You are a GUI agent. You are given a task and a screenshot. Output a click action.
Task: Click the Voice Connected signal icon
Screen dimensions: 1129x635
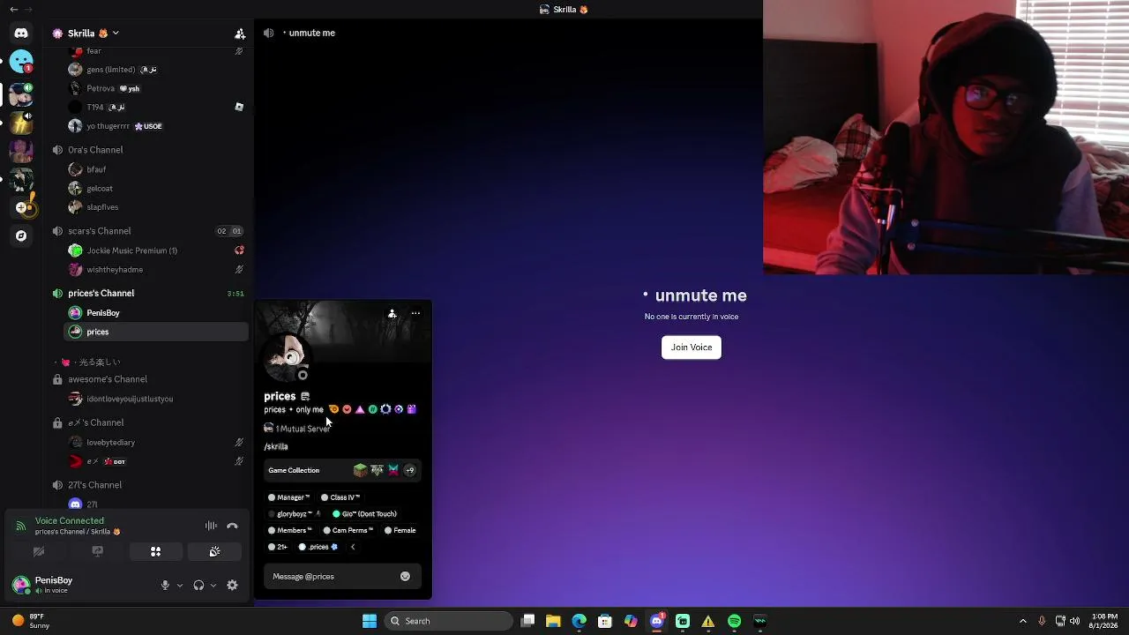coord(20,526)
